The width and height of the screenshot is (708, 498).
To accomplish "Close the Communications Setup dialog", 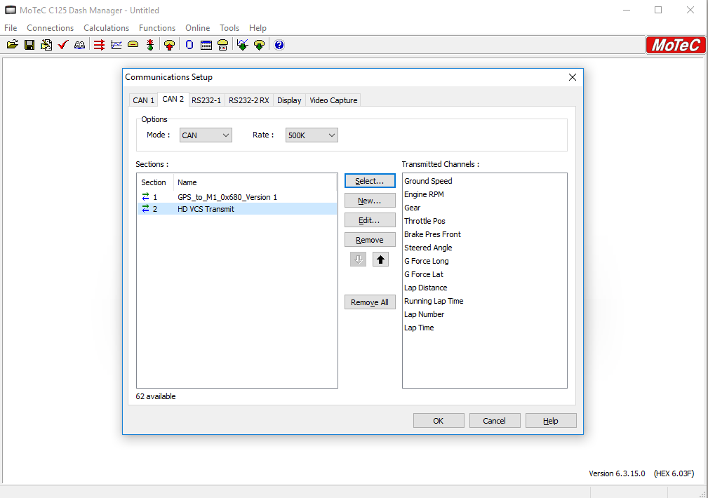I will pyautogui.click(x=572, y=77).
